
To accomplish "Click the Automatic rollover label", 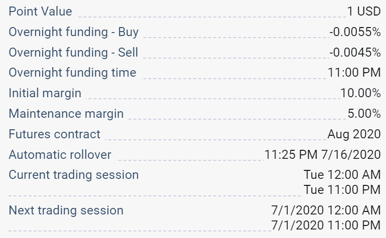I will tap(60, 155).
